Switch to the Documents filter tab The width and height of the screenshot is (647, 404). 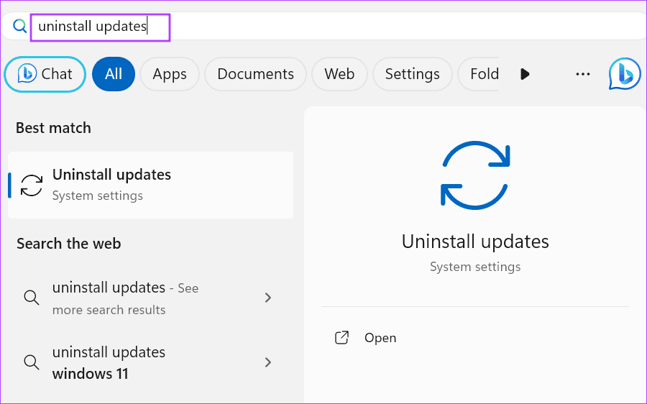(255, 74)
